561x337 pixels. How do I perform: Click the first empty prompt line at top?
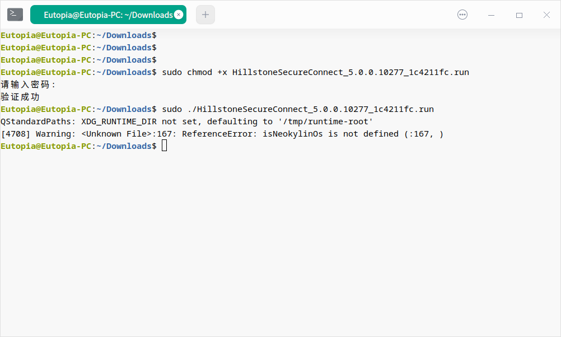click(x=78, y=35)
